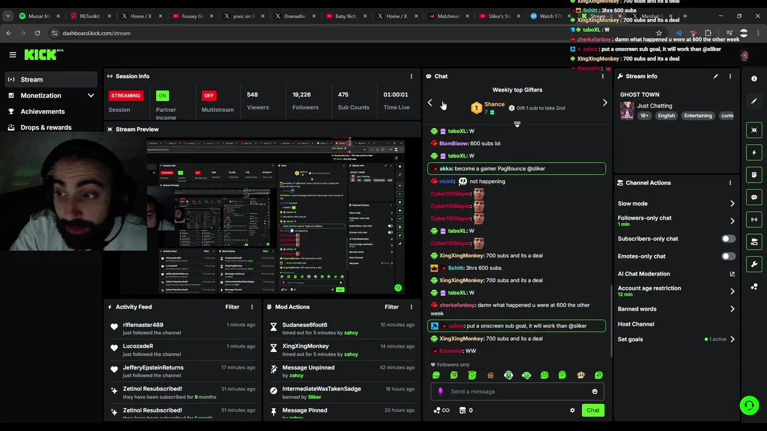The image size is (767, 431).
Task: Open the hamburger menu beside Kick logo
Action: click(13, 54)
